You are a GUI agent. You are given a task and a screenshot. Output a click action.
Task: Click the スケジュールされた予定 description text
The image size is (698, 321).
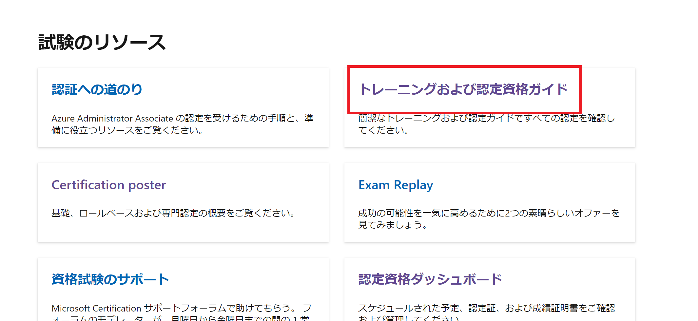tap(487, 312)
